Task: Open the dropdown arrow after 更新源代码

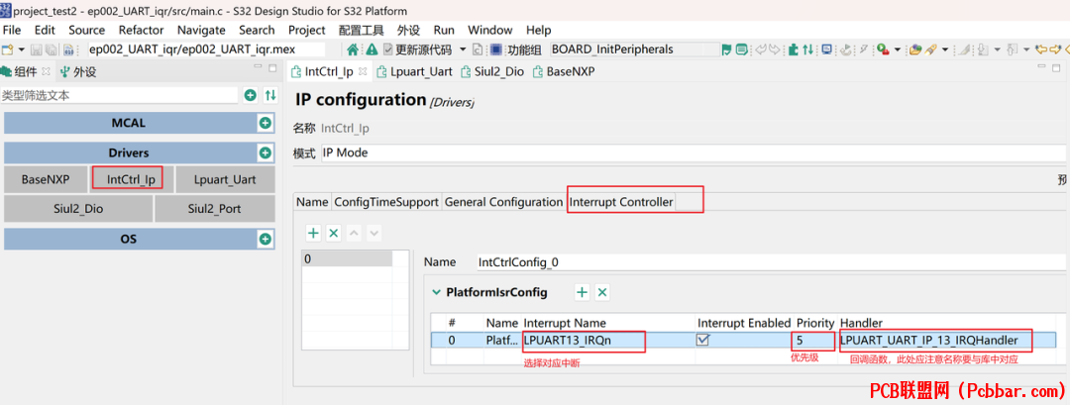Action: 462,50
